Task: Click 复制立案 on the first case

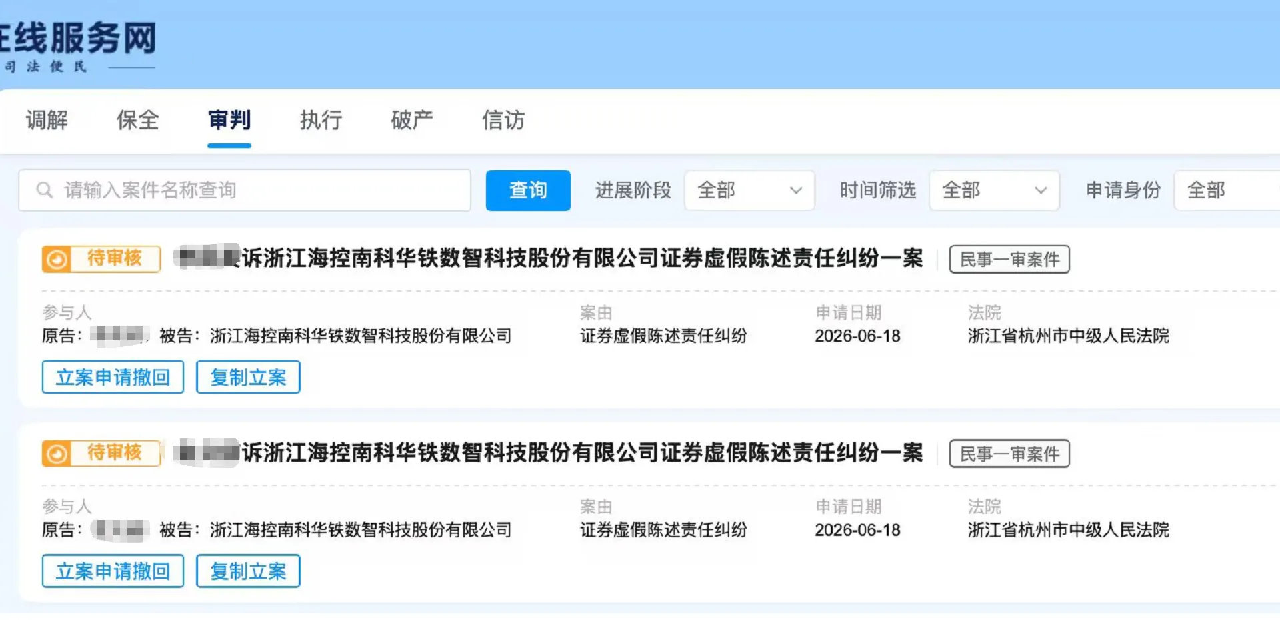Action: click(248, 377)
